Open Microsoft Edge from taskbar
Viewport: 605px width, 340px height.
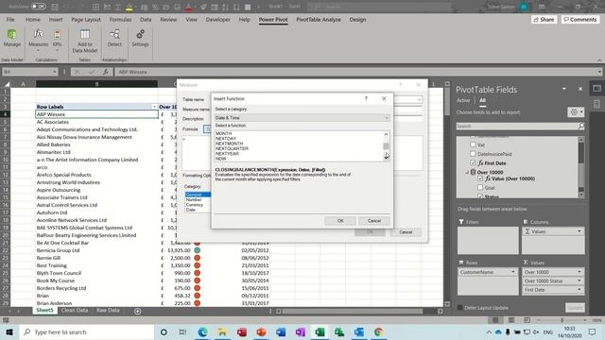[x=202, y=331]
